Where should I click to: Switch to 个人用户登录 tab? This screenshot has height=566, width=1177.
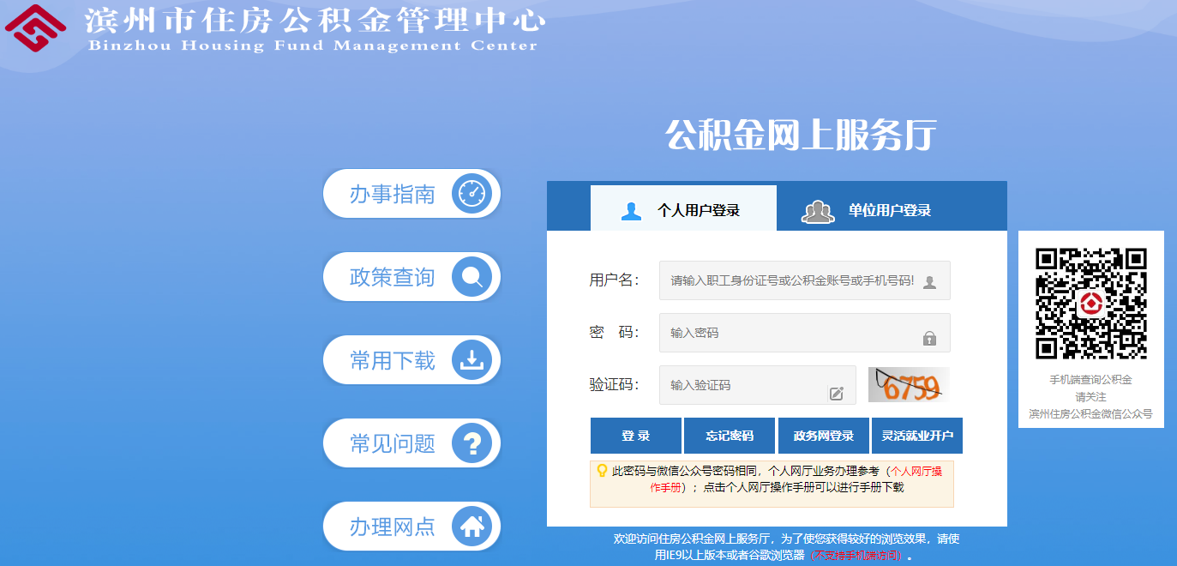click(683, 210)
